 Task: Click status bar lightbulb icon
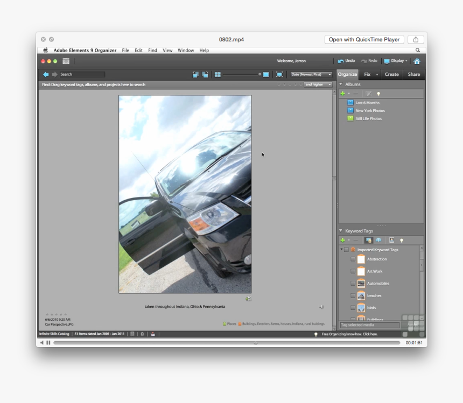point(315,334)
